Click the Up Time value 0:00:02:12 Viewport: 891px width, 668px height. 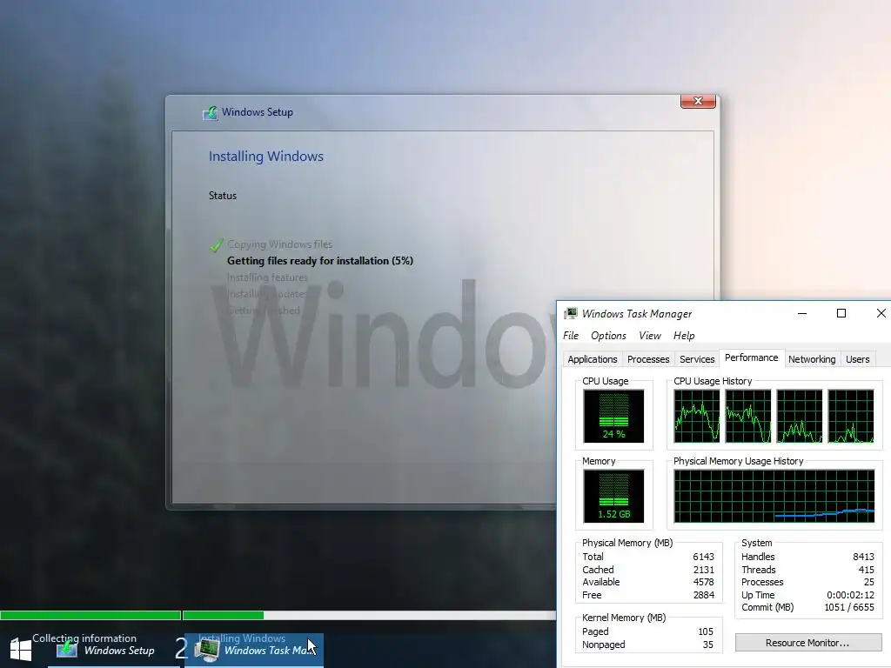851,595
